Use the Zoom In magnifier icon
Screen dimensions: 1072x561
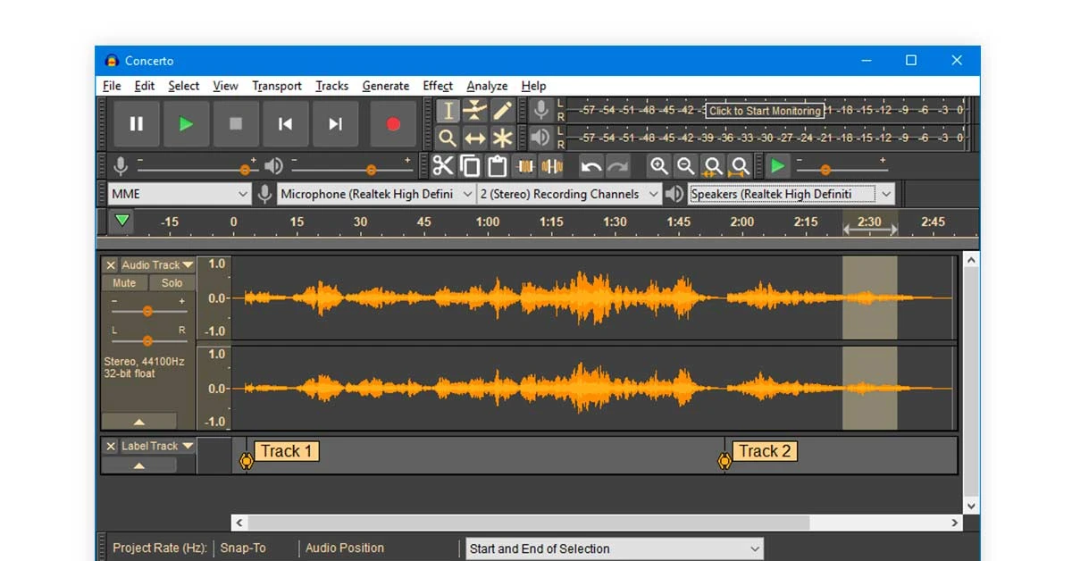click(x=659, y=165)
